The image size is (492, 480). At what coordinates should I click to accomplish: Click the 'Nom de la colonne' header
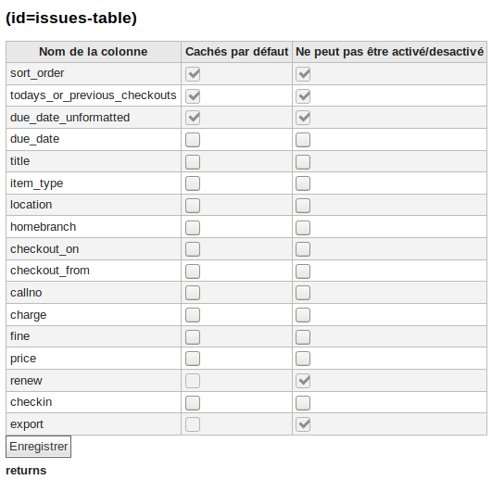pos(94,52)
